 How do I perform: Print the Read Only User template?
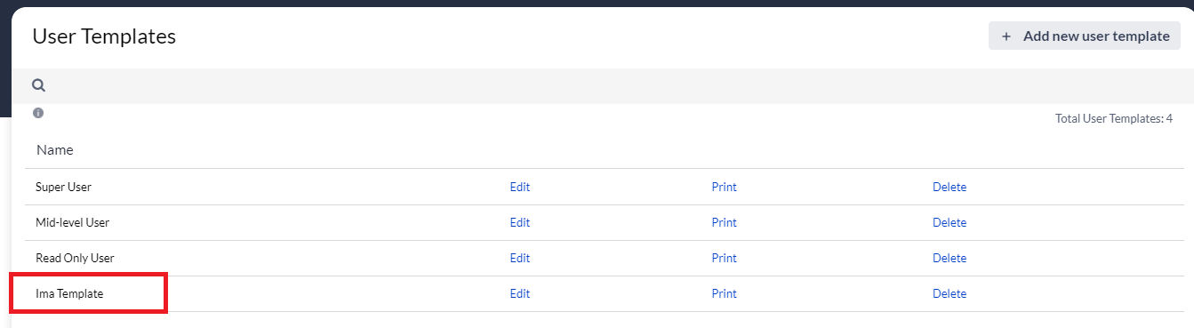[x=725, y=258]
